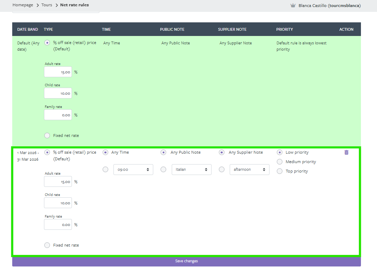Click the crown icon beside Blanca Castillo
Image resolution: width=377 pixels, height=278 pixels.
point(293,5)
